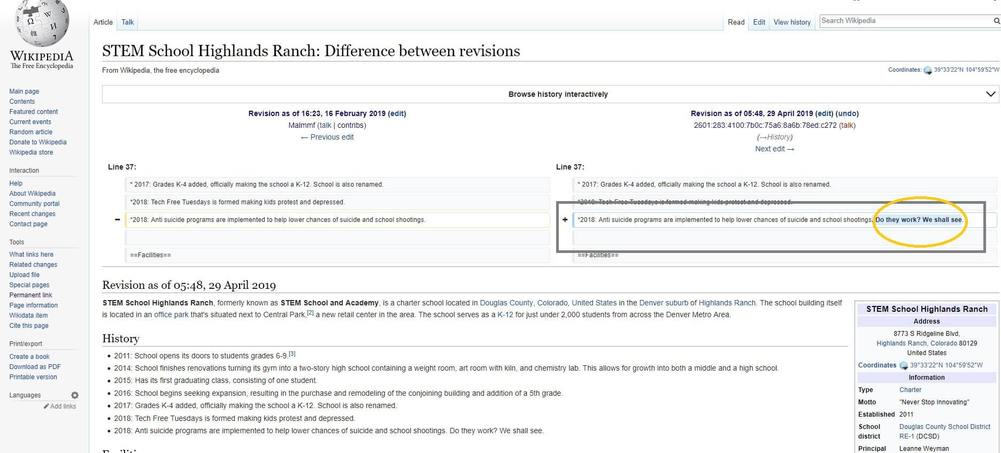Click citation [3] after grades 6-9
The image size is (1001, 453).
pos(292,354)
